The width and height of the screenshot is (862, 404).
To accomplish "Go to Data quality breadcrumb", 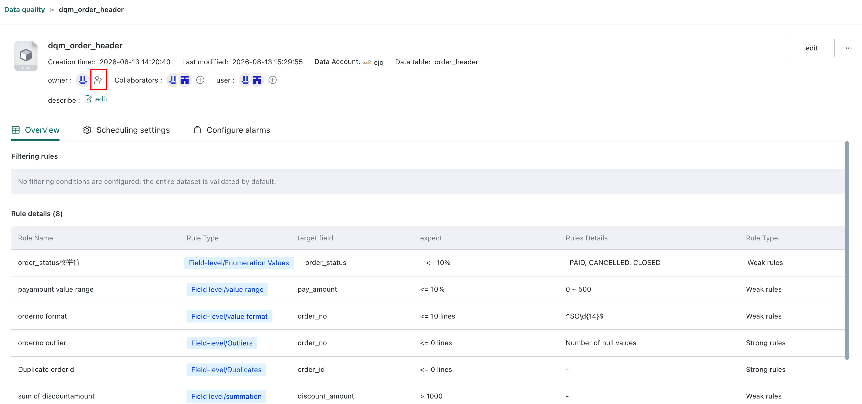I will coord(24,10).
